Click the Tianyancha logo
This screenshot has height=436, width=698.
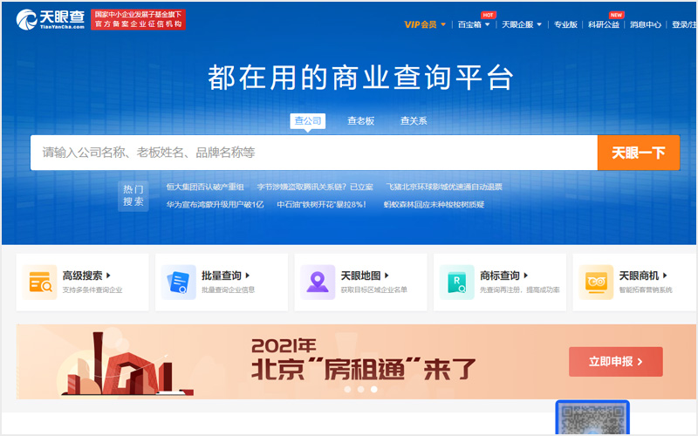51,19
